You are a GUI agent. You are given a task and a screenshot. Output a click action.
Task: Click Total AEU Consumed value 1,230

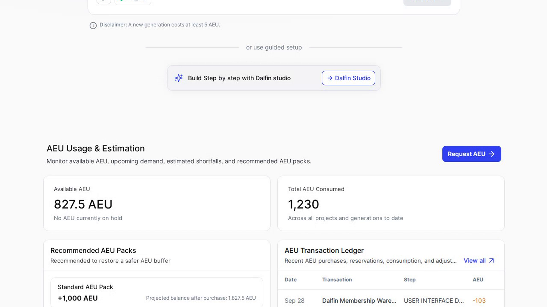point(303,204)
